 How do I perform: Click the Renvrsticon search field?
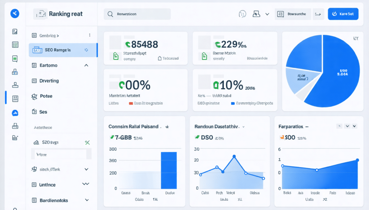137,14
